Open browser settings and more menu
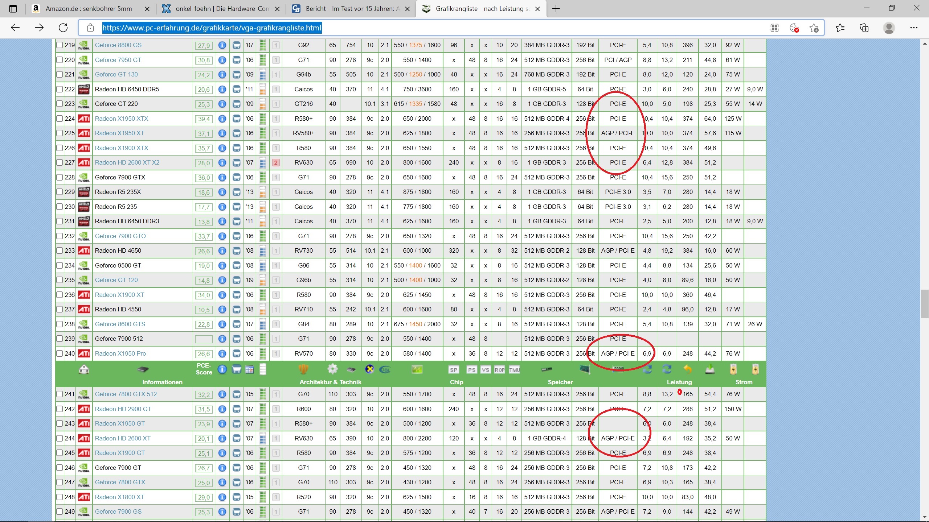This screenshot has height=522, width=929. 913,28
